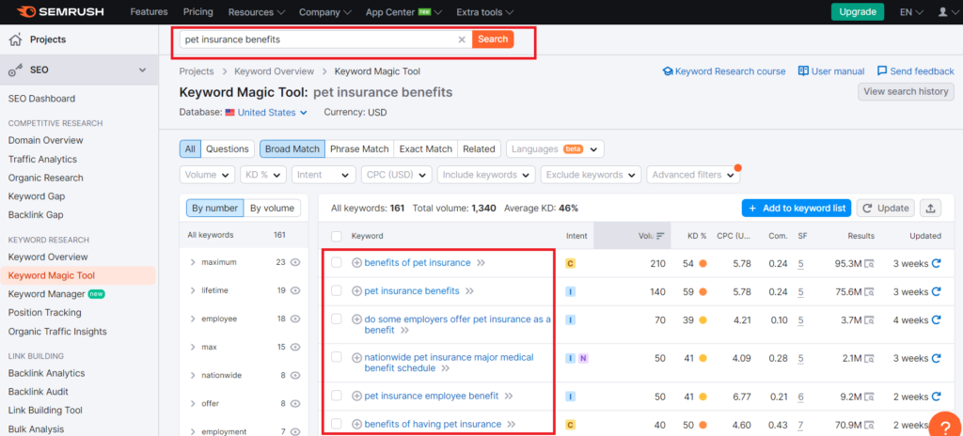Open the Extra tools menu

[485, 12]
